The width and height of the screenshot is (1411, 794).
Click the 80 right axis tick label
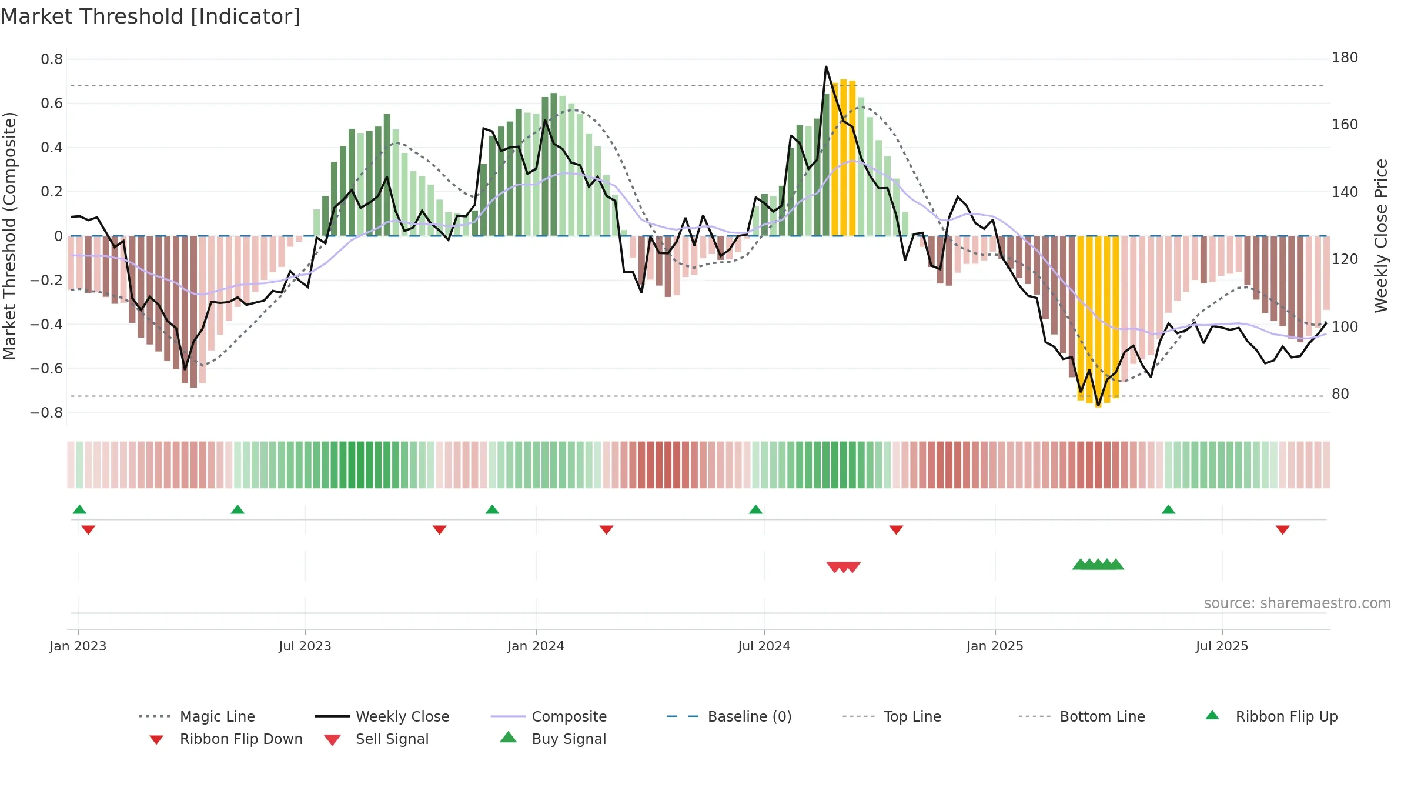(1340, 394)
